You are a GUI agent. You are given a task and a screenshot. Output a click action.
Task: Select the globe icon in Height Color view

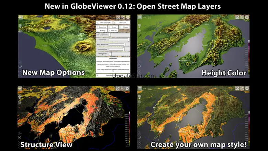coord(139,25)
